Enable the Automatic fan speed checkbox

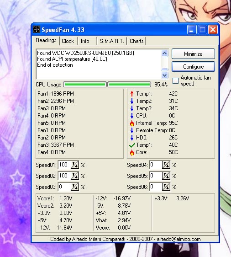[x=176, y=80]
